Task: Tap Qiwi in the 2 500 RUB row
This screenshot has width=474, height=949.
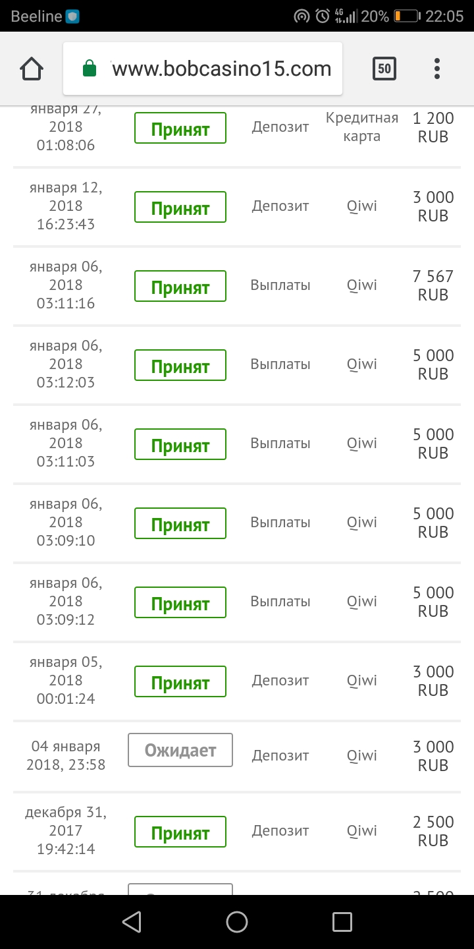Action: coord(362,831)
